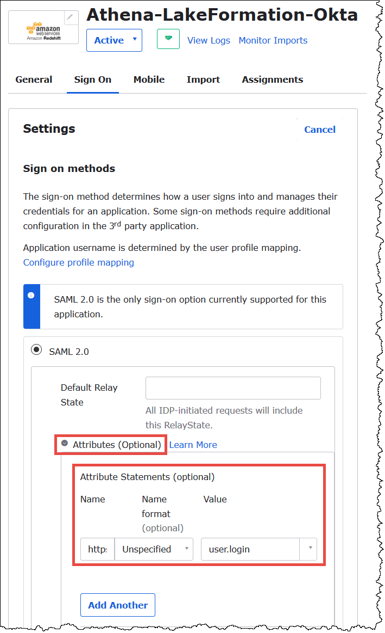Click the pencil edit icon on the app logo
385x633 pixels.
click(x=70, y=18)
